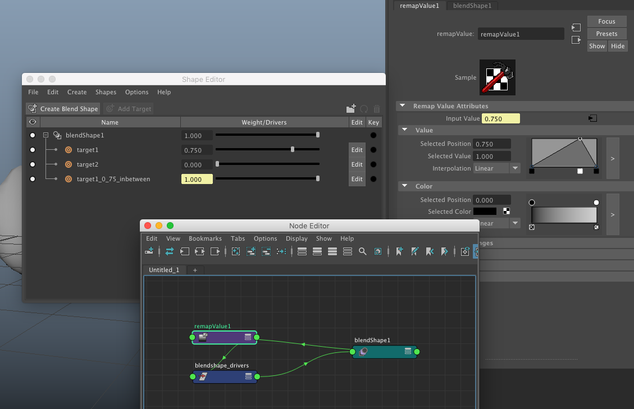
Task: Click Edit button for target1_0_75_inbetween
Action: coord(357,179)
